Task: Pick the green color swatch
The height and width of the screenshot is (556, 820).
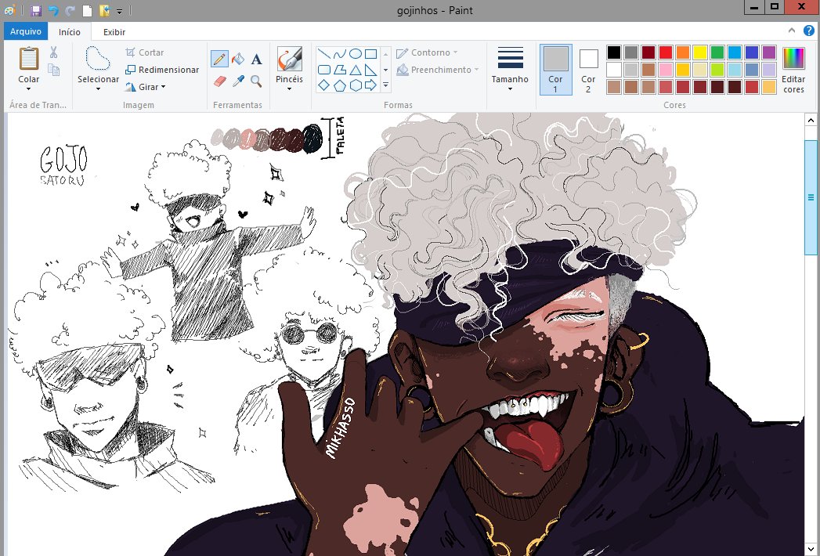Action: [717, 52]
